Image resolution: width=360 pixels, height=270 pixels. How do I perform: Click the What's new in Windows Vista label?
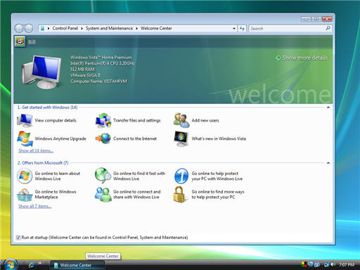pyautogui.click(x=219, y=139)
